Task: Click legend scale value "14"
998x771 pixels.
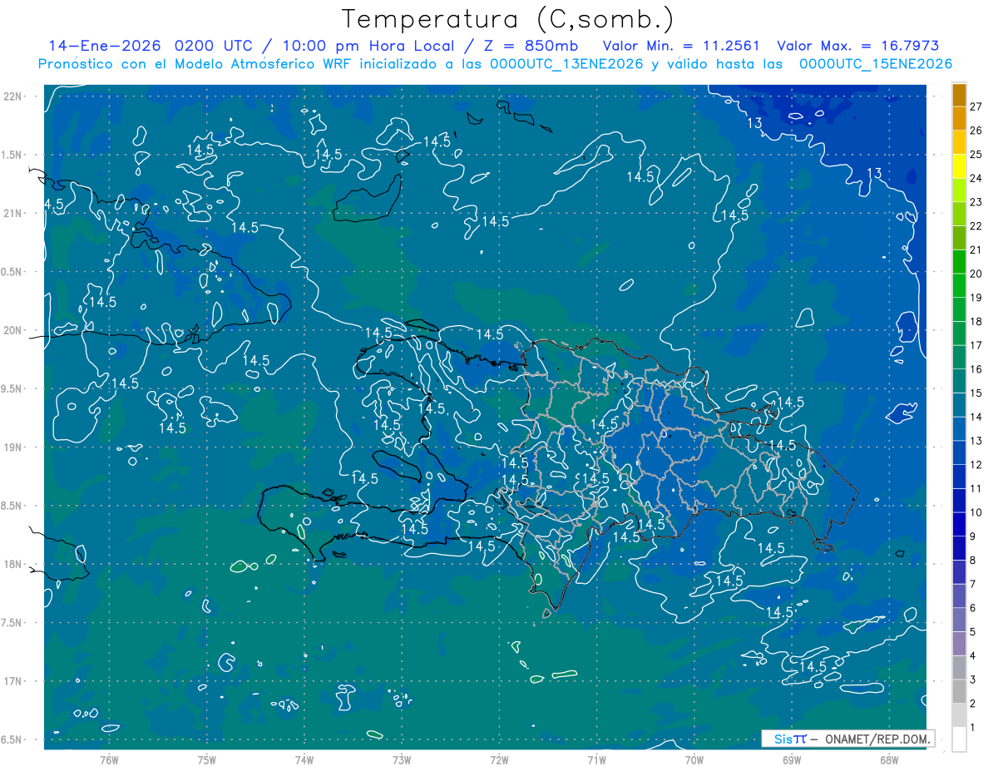Action: pyautogui.click(x=976, y=417)
